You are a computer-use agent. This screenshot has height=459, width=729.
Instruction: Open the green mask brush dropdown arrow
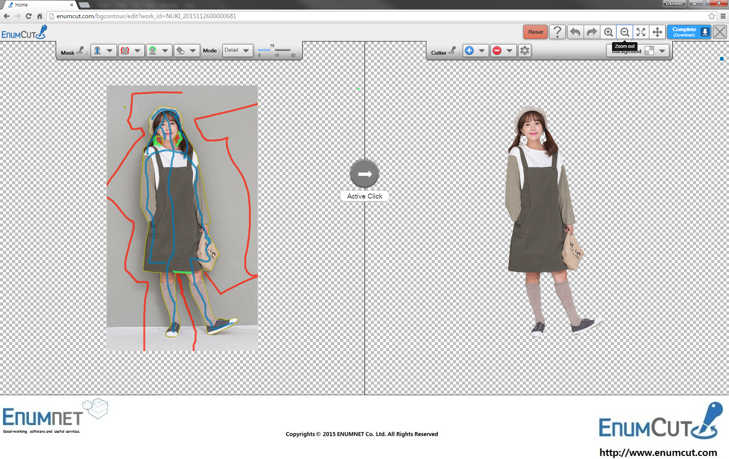click(165, 51)
